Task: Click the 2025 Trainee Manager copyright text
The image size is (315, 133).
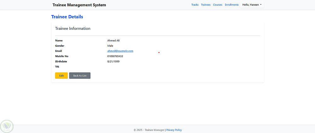Action: pyautogui.click(x=149, y=130)
